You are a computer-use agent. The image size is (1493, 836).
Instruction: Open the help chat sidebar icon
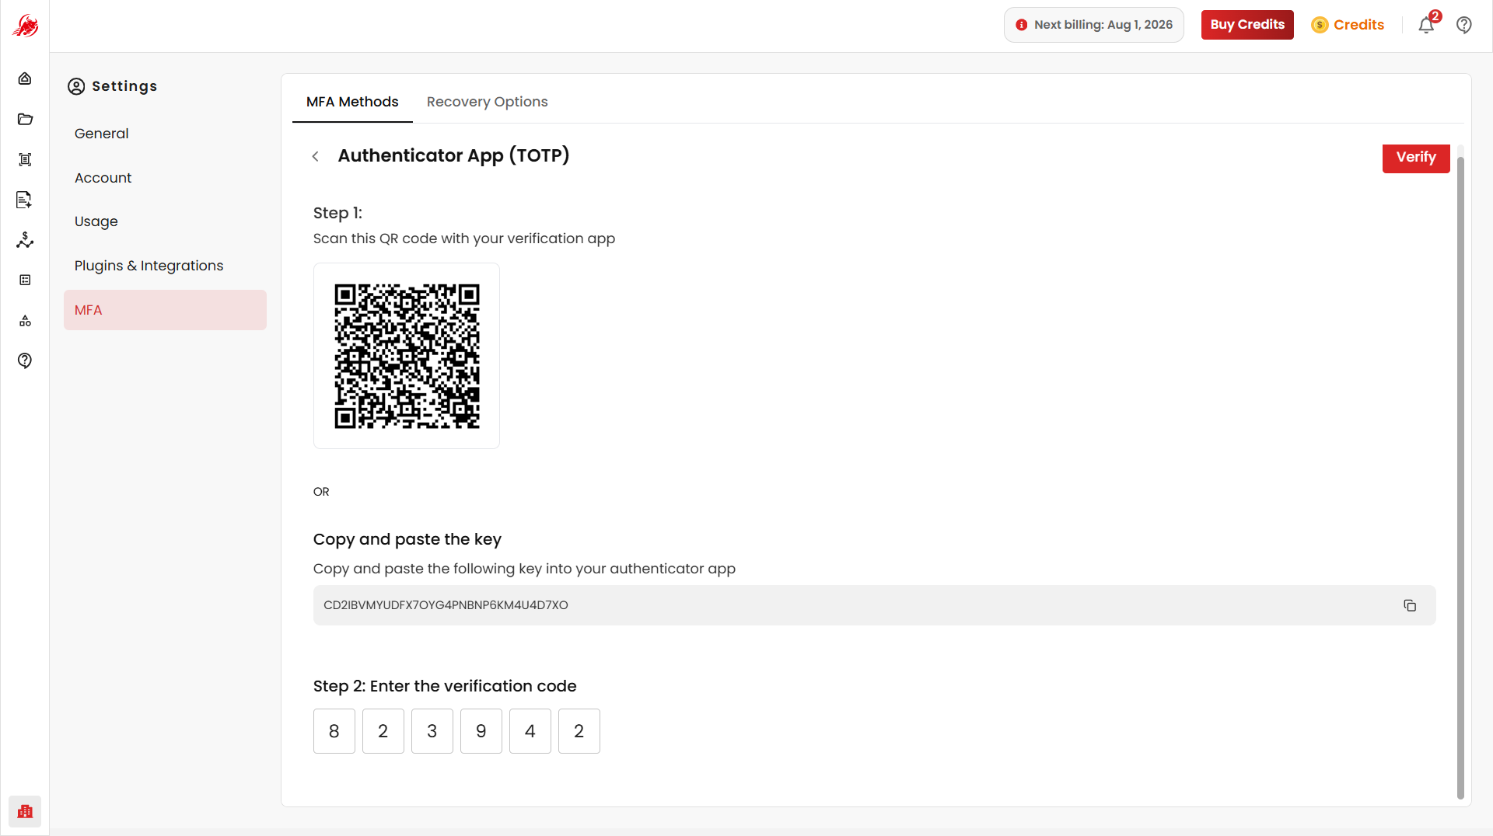tap(25, 361)
